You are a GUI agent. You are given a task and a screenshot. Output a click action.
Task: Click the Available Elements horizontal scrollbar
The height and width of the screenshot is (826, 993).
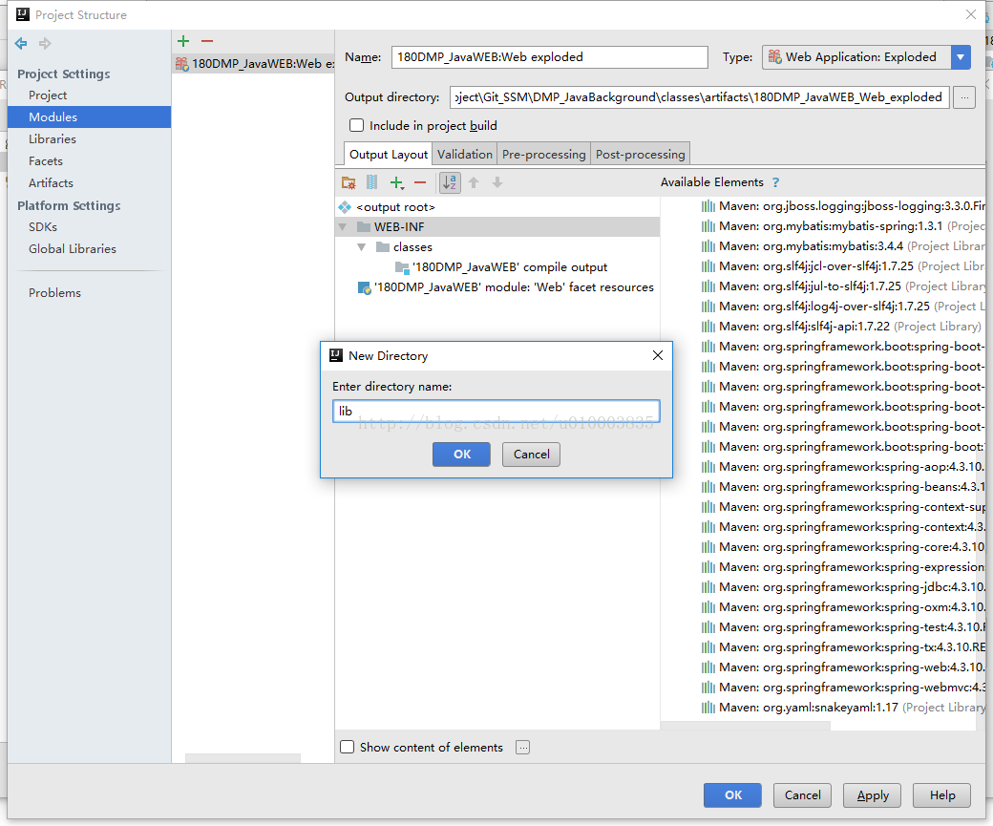[746, 726]
